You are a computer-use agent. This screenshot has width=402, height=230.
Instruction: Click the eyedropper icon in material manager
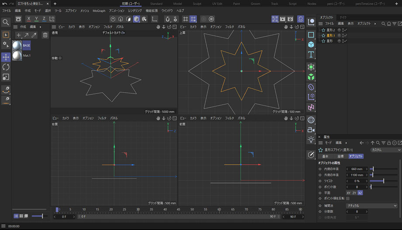pyautogui.click(x=34, y=35)
